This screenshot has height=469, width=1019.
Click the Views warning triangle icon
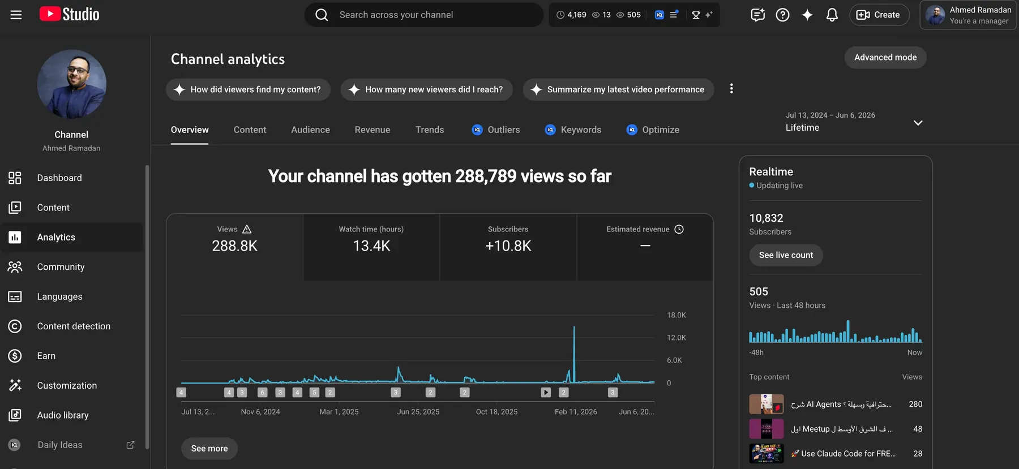click(x=247, y=229)
